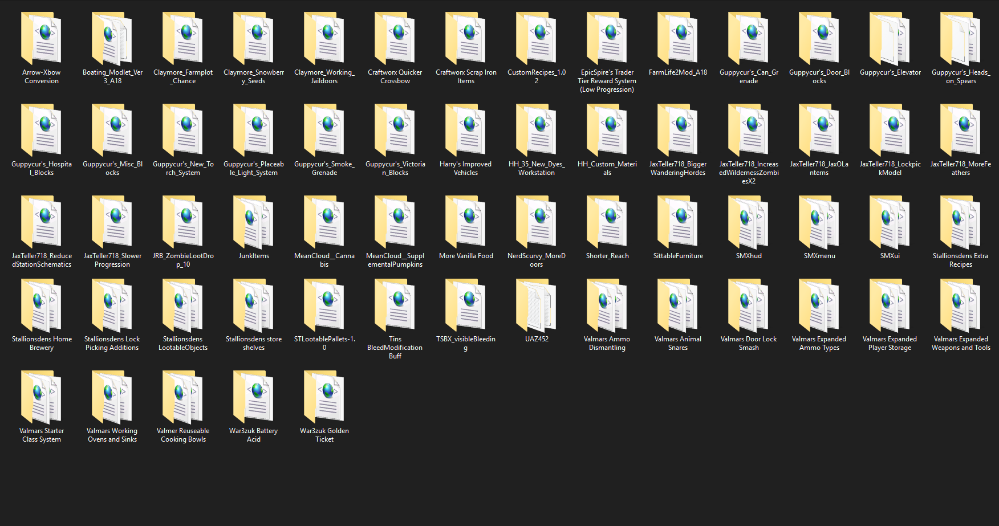Select the STLootablePallets-1.0 folder icon
This screenshot has height=526, width=999.
click(x=324, y=305)
